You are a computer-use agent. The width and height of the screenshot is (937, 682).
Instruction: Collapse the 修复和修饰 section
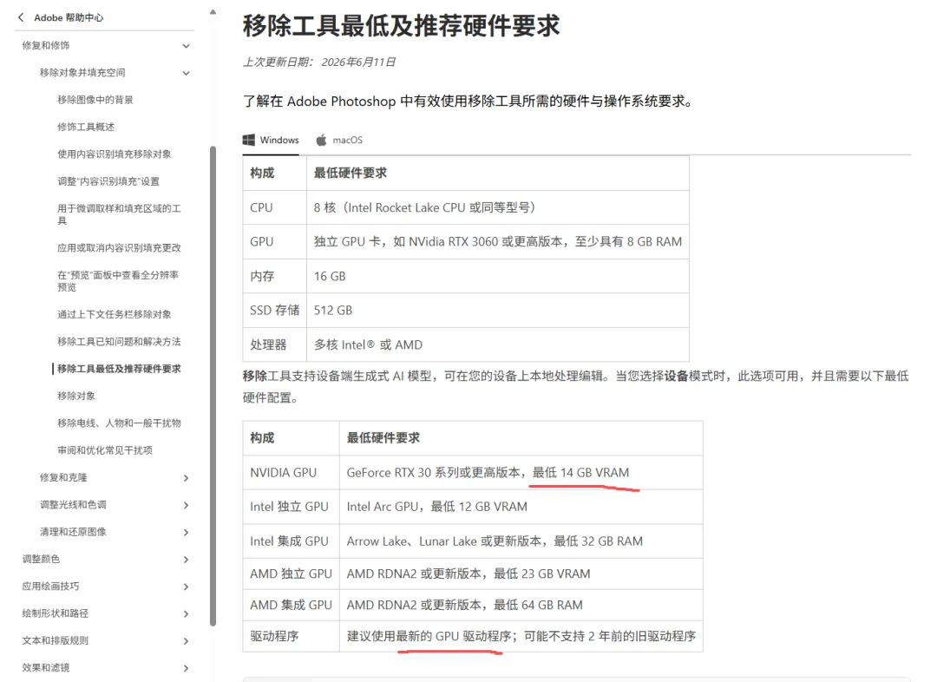186,46
